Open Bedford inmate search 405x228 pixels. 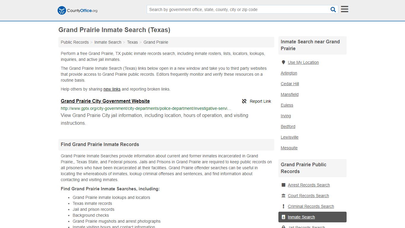pos(288,126)
